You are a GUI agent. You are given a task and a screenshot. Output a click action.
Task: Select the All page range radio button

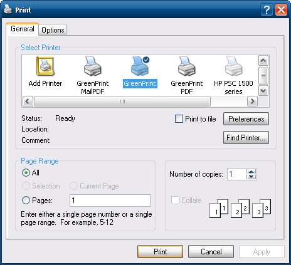(x=26, y=173)
